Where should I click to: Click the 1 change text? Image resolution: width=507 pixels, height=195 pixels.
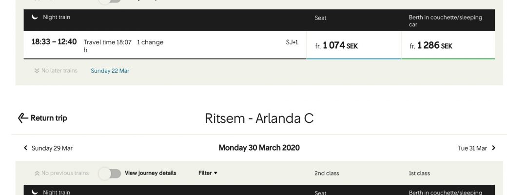[150, 42]
